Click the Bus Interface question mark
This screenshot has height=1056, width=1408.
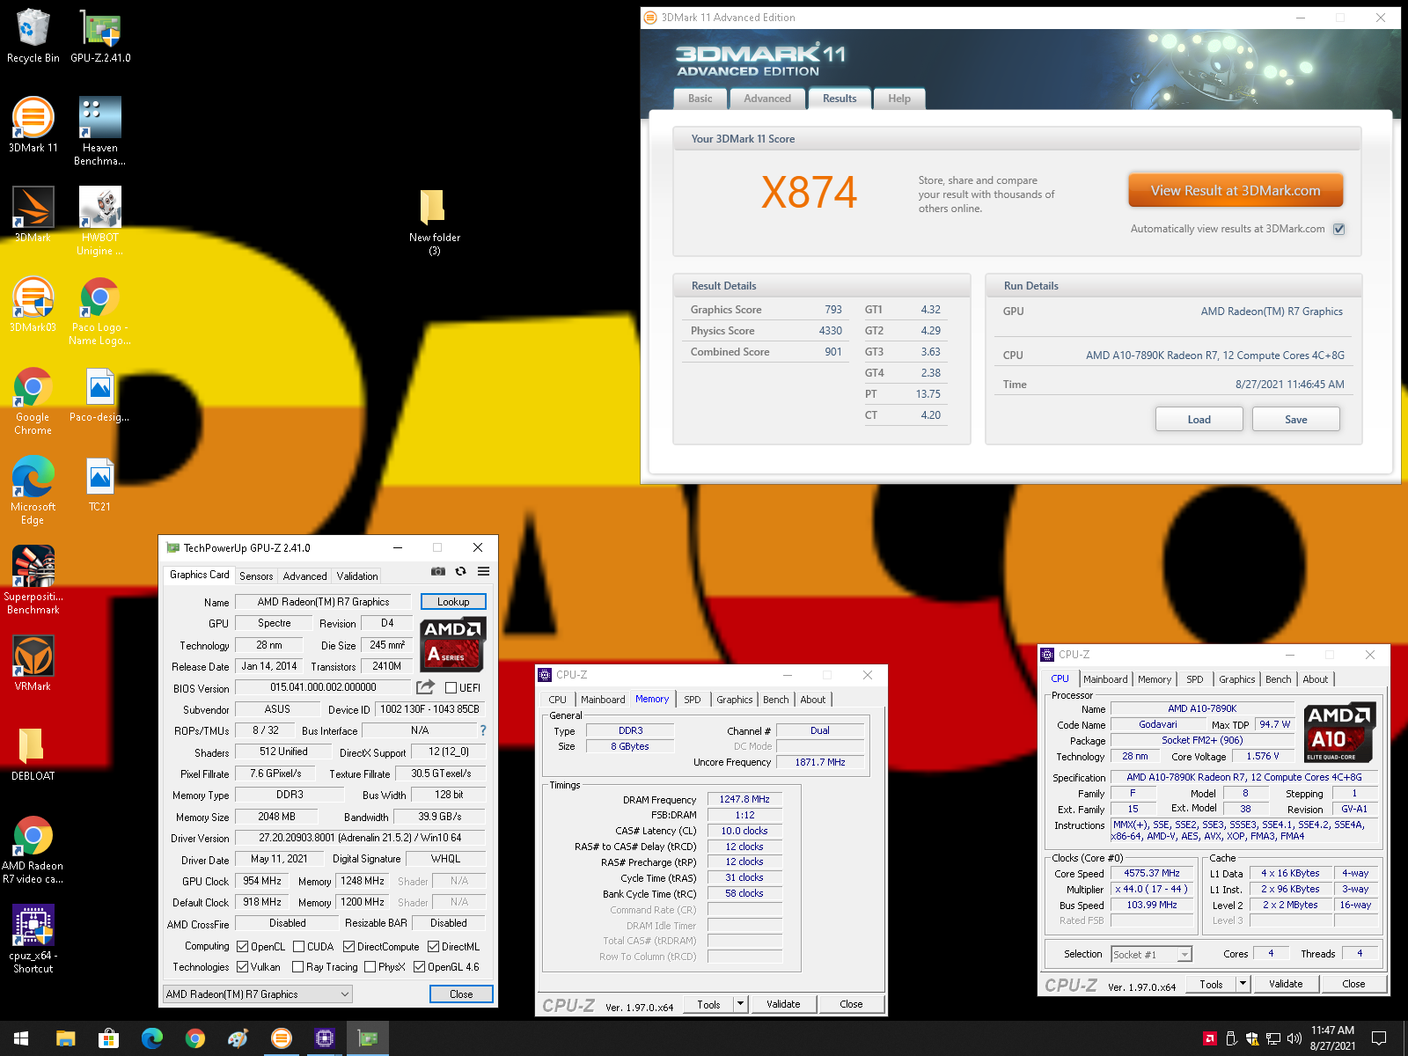(x=482, y=730)
